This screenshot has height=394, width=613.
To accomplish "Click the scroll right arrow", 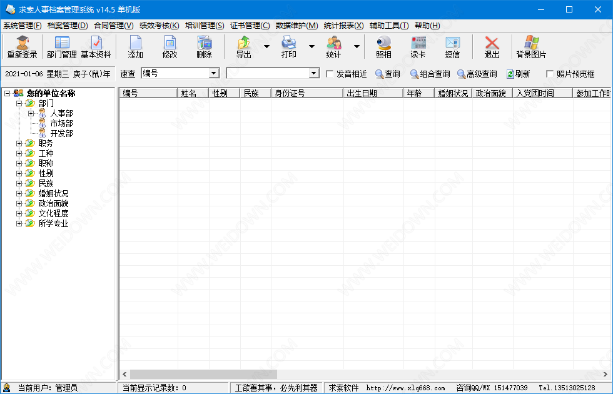I will (605, 374).
